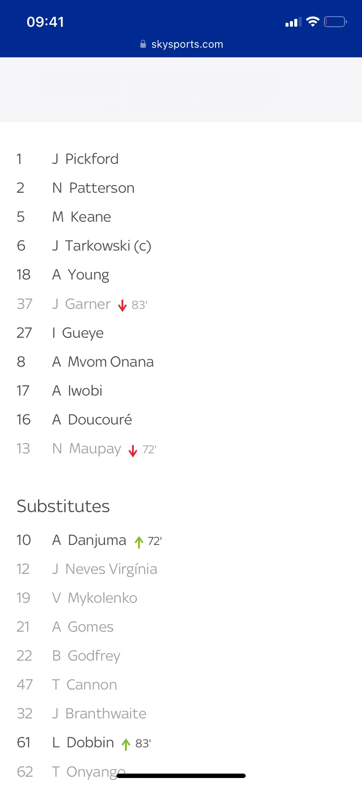362x785 pixels.
Task: Tap the battery status icon
Action: pos(335,21)
